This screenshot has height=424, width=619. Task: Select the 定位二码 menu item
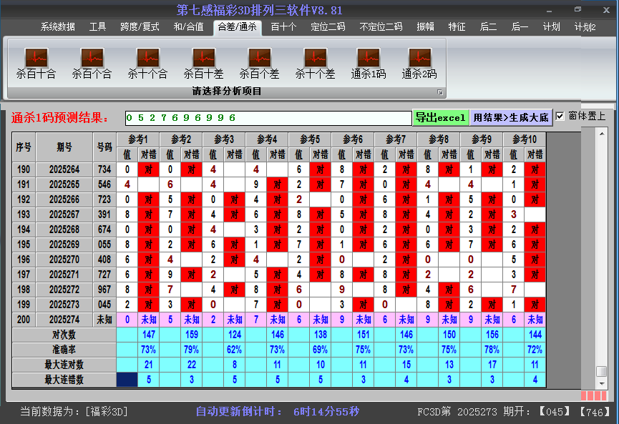point(328,27)
